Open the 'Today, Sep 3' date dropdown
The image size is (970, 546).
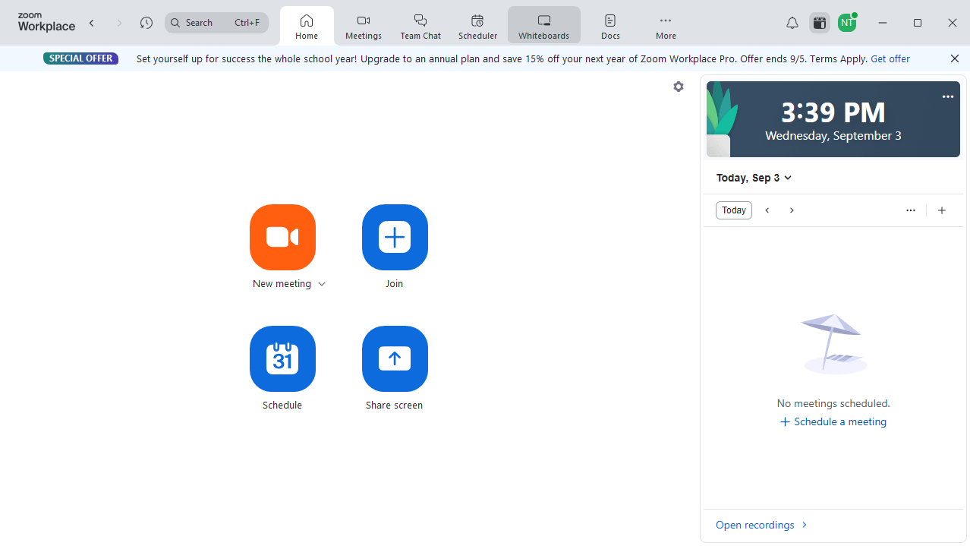pyautogui.click(x=754, y=177)
